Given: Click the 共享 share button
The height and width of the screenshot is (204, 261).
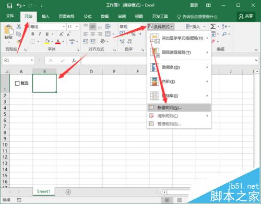Looking at the screenshot, I should pos(246,16).
